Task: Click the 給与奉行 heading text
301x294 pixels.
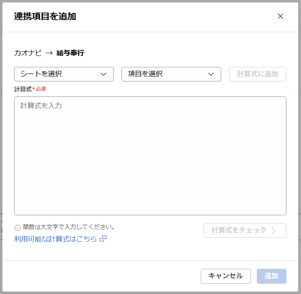Action: pyautogui.click(x=70, y=53)
